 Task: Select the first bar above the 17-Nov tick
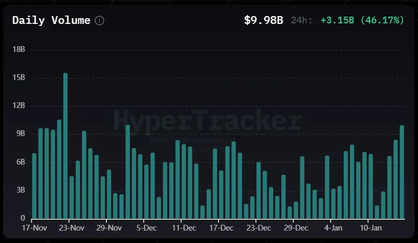point(34,186)
